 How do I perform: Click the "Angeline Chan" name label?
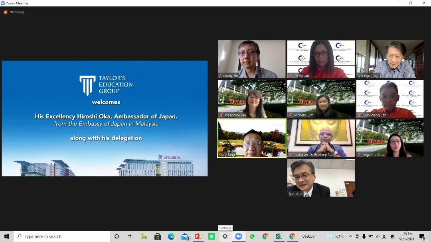[x=374, y=155]
